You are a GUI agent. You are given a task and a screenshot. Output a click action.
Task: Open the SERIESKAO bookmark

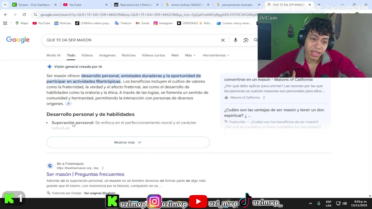195,23
